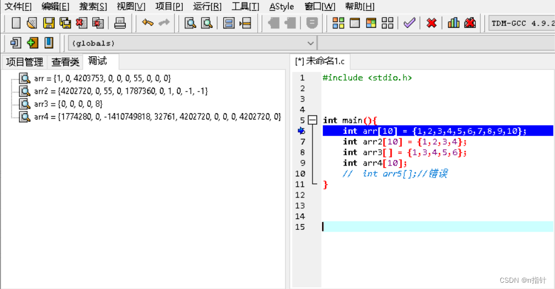Click the int main(){ code line
The height and width of the screenshot is (289, 555).
point(350,120)
